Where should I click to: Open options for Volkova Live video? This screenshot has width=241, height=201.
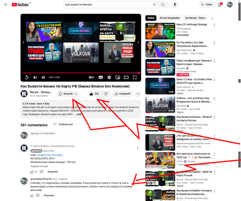[214, 99]
